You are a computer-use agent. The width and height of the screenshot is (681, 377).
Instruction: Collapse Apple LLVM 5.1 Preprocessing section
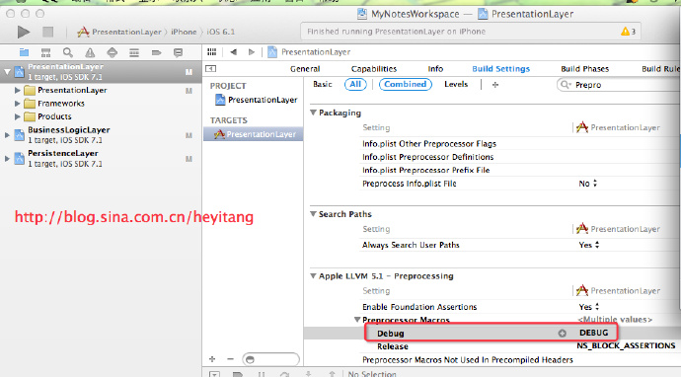point(313,275)
